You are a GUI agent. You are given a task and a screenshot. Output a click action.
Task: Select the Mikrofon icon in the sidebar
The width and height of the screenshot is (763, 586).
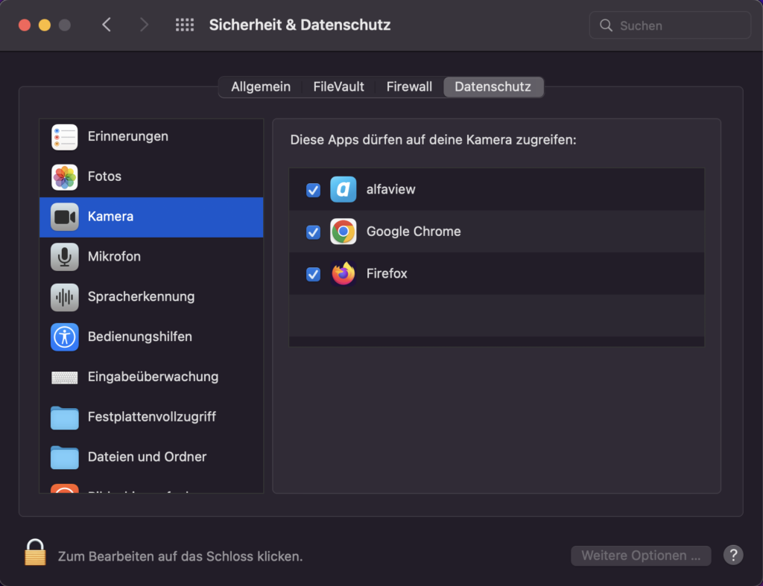pos(64,257)
